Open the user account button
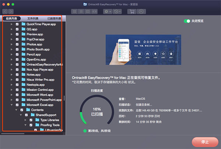Viewport: 221px width, 149px height. point(141,11)
